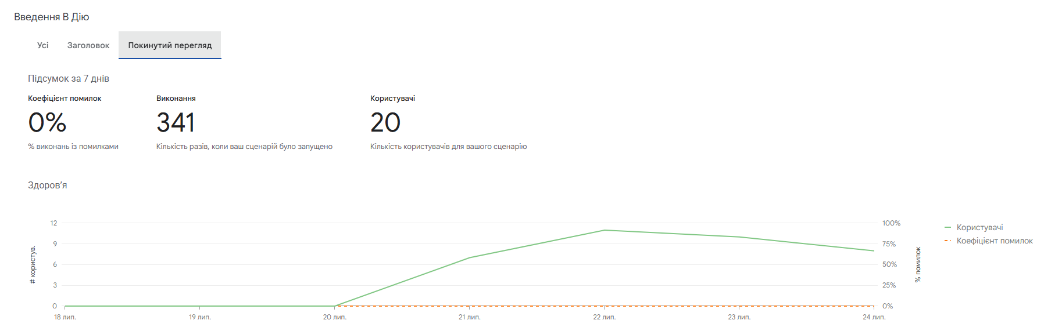This screenshot has height=331, width=1037.
Task: Click the 24 лип. axis label
Action: pos(874,317)
